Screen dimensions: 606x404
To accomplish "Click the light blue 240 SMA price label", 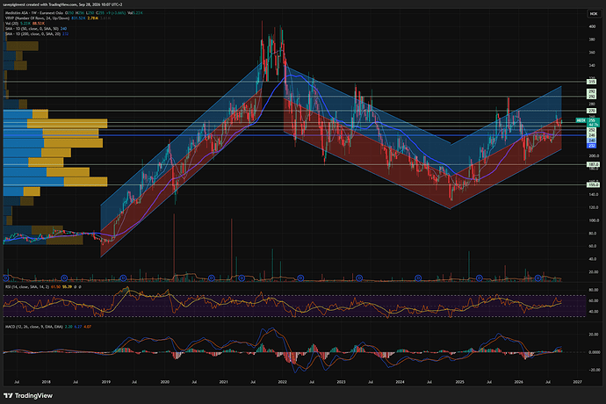I will 592,141.
